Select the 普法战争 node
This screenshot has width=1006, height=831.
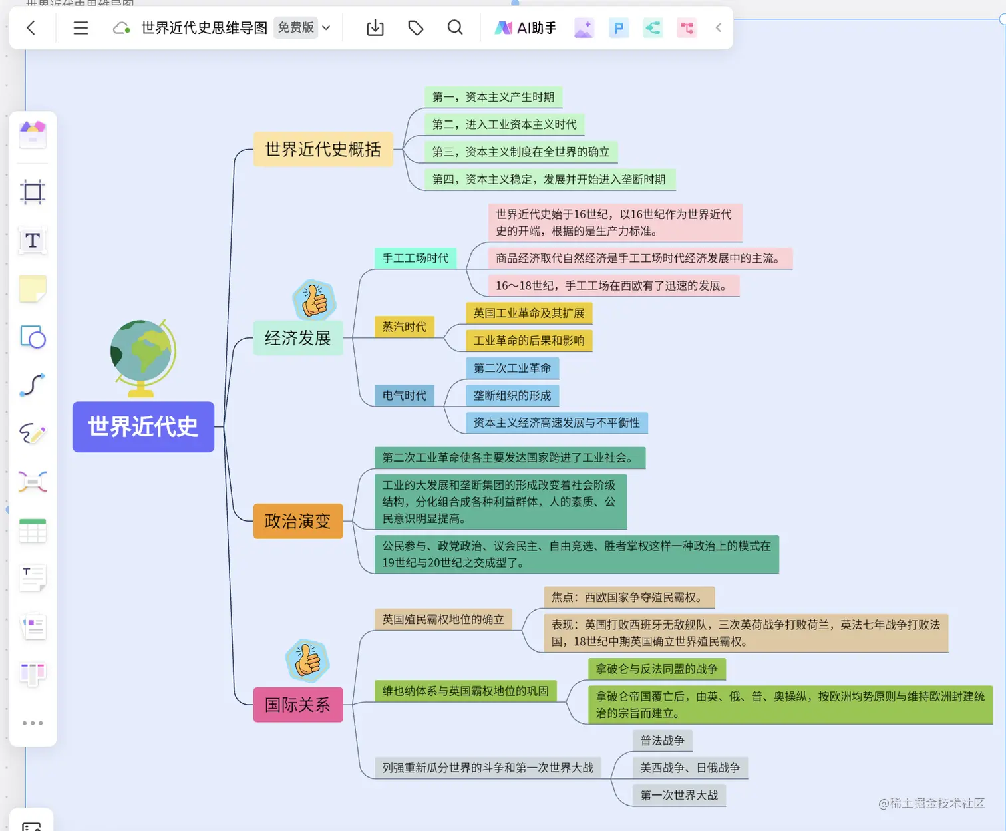[x=663, y=741]
